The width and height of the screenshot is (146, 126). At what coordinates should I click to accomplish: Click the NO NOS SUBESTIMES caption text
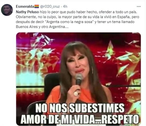click(80, 108)
